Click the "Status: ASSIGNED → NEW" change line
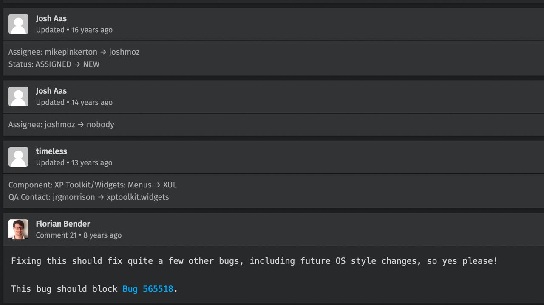Screen dimensions: 544x305 point(54,64)
